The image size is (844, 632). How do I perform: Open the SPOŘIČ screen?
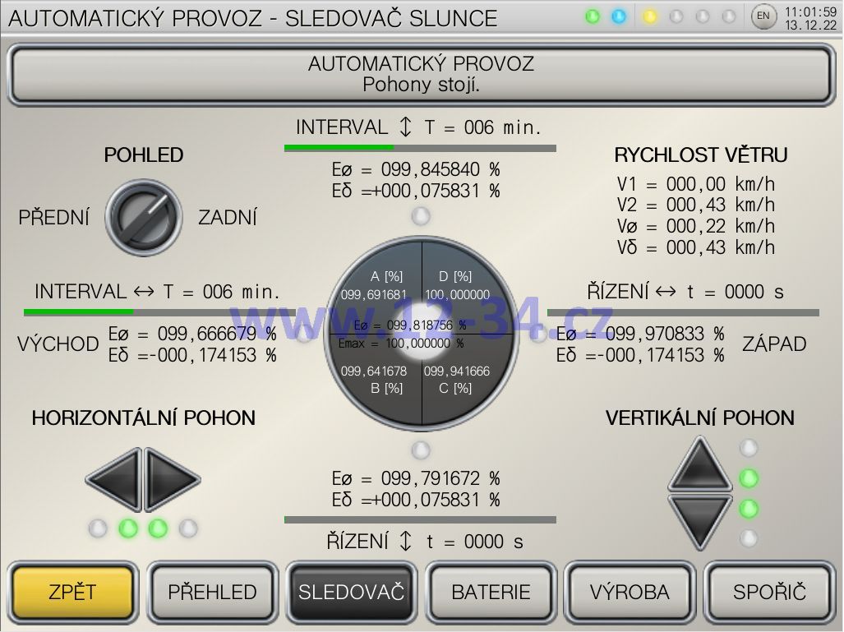tap(770, 592)
